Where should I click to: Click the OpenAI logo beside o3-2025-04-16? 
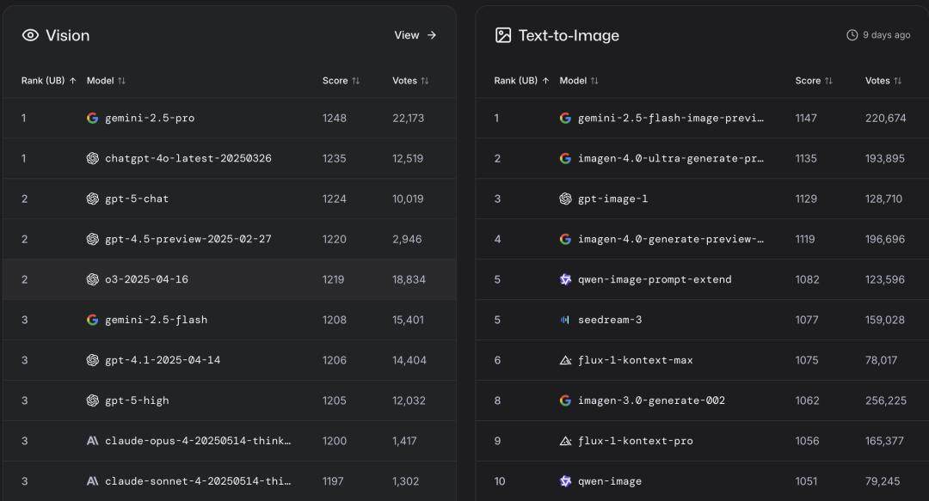tap(92, 279)
